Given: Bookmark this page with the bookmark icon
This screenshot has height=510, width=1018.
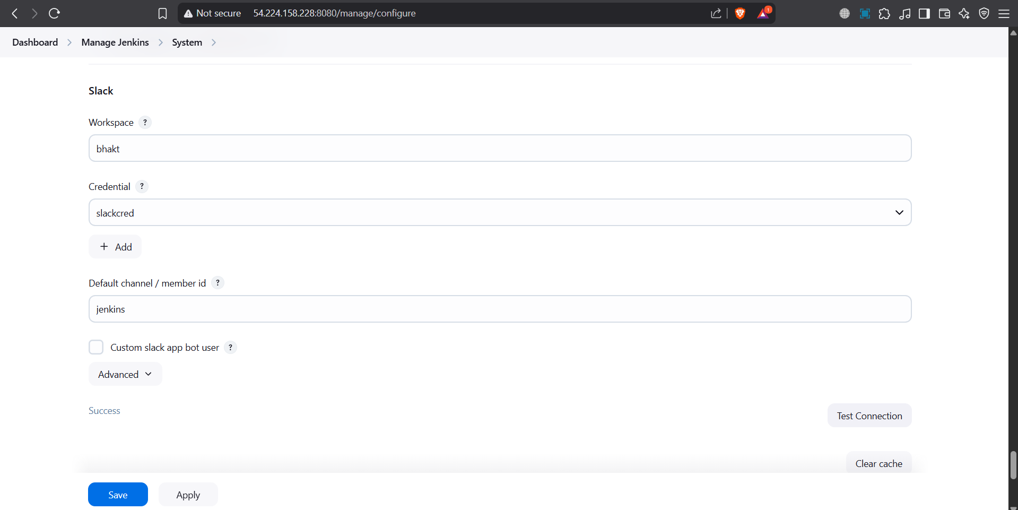Looking at the screenshot, I should (162, 13).
